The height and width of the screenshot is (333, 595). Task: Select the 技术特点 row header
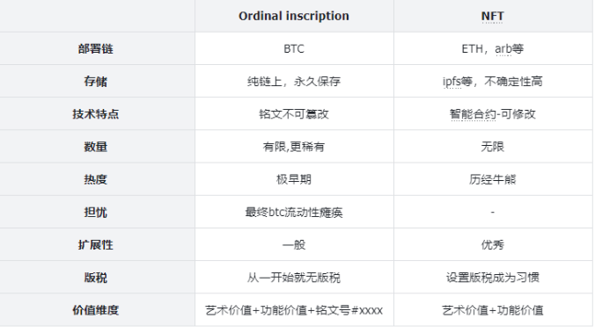tap(96, 114)
